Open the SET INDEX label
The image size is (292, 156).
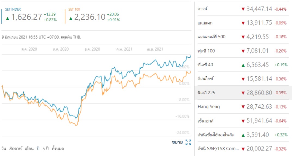[x=13, y=10]
